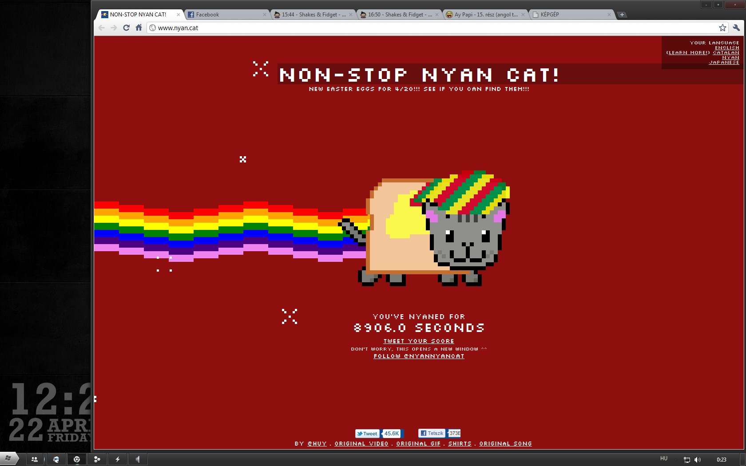Image resolution: width=746 pixels, height=466 pixels.
Task: Bookmark this page with the star icon
Action: [x=722, y=28]
